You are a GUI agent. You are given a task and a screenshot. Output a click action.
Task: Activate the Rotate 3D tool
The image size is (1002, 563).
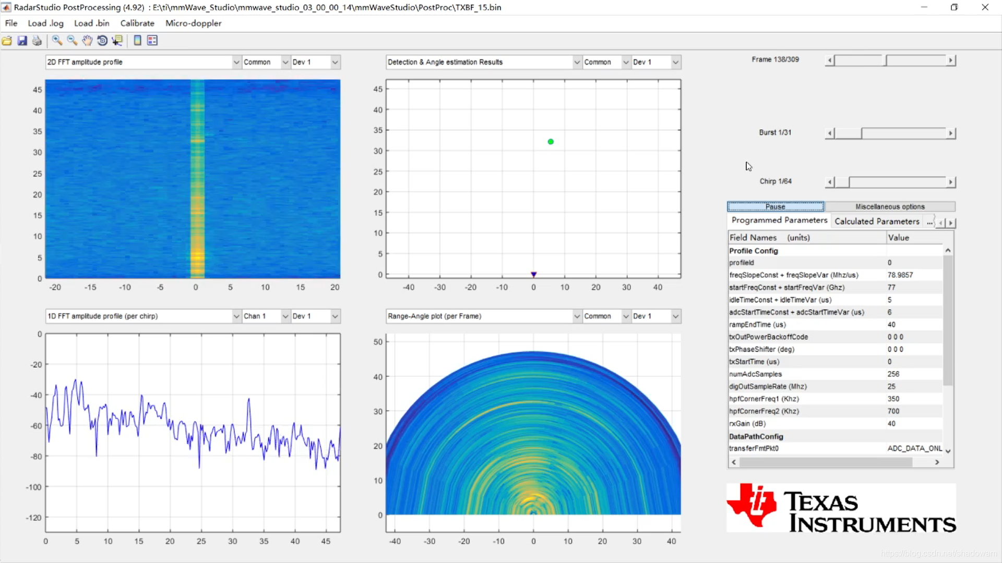tap(102, 41)
